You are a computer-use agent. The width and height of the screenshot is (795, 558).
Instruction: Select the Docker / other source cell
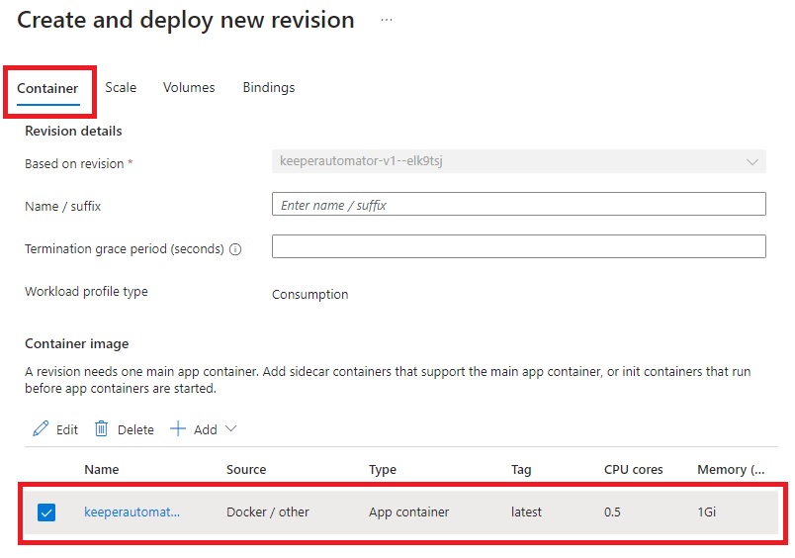[267, 512]
